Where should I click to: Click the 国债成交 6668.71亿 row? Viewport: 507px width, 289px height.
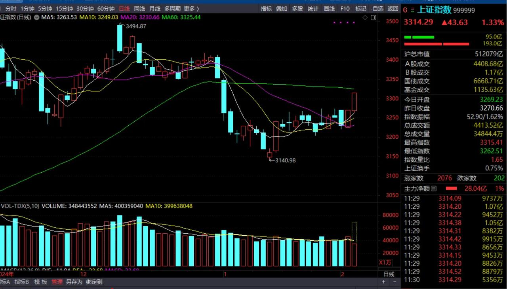454,81
